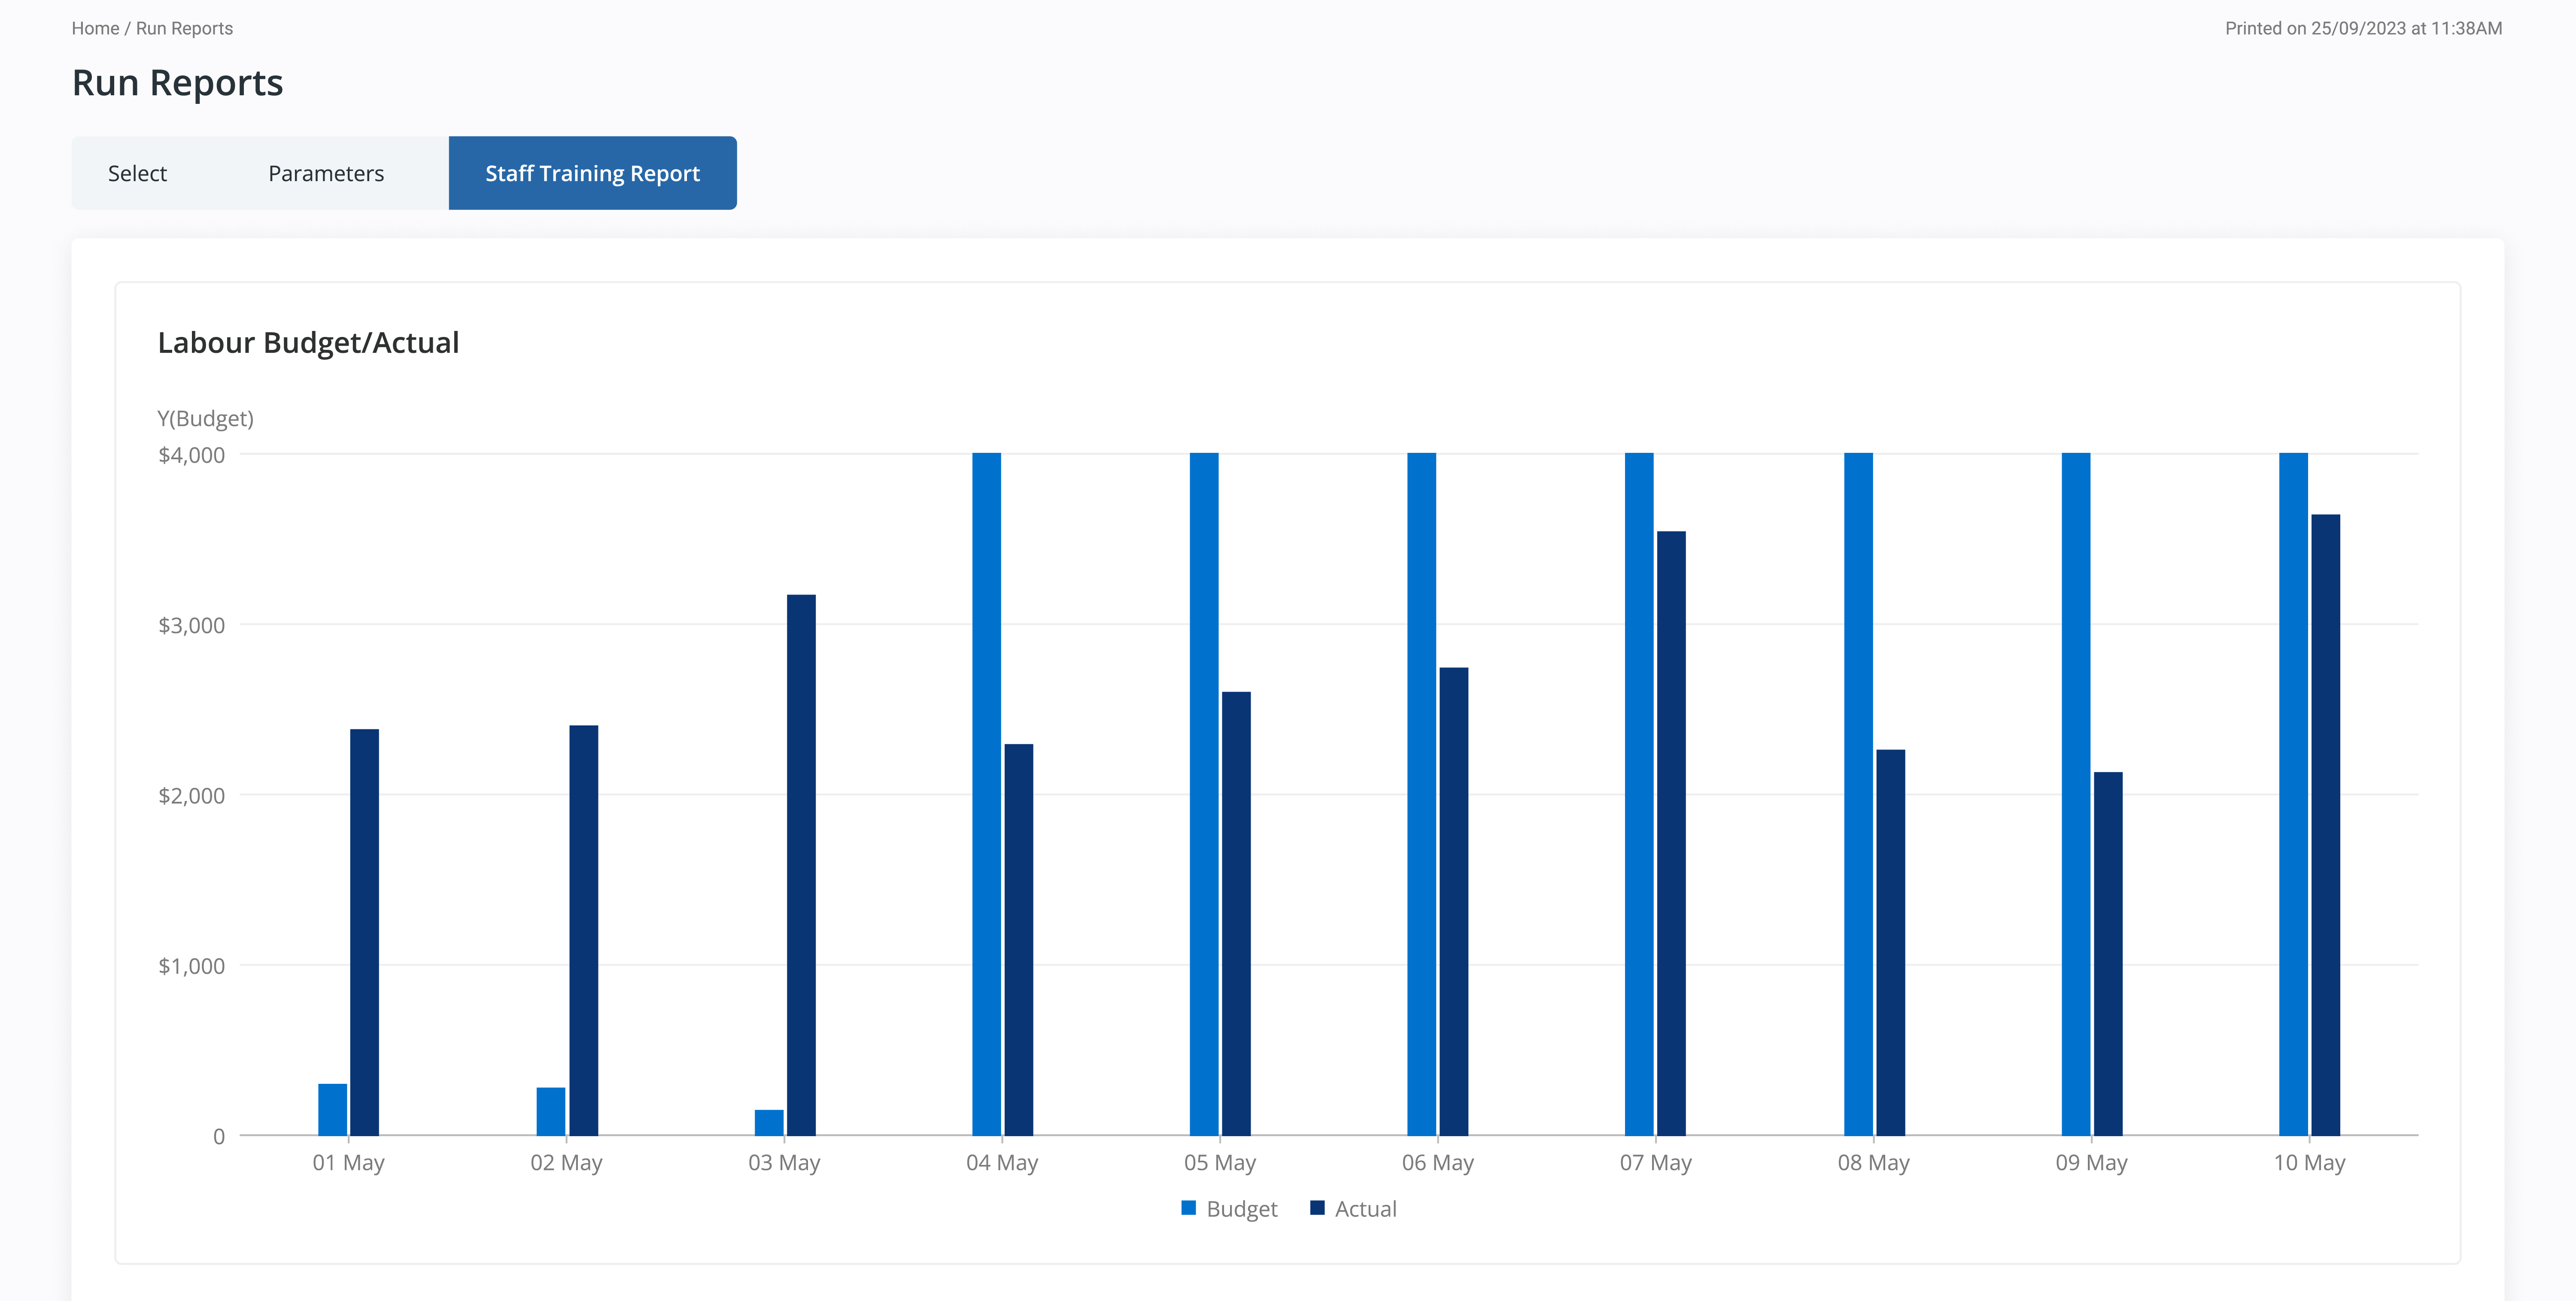This screenshot has width=2576, height=1301.
Task: Click the $3,000 axis label
Action: click(192, 625)
